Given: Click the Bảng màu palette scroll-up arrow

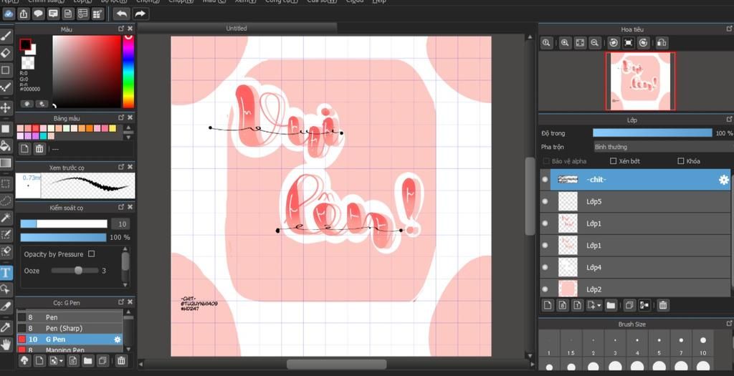Looking at the screenshot, I should coord(128,128).
